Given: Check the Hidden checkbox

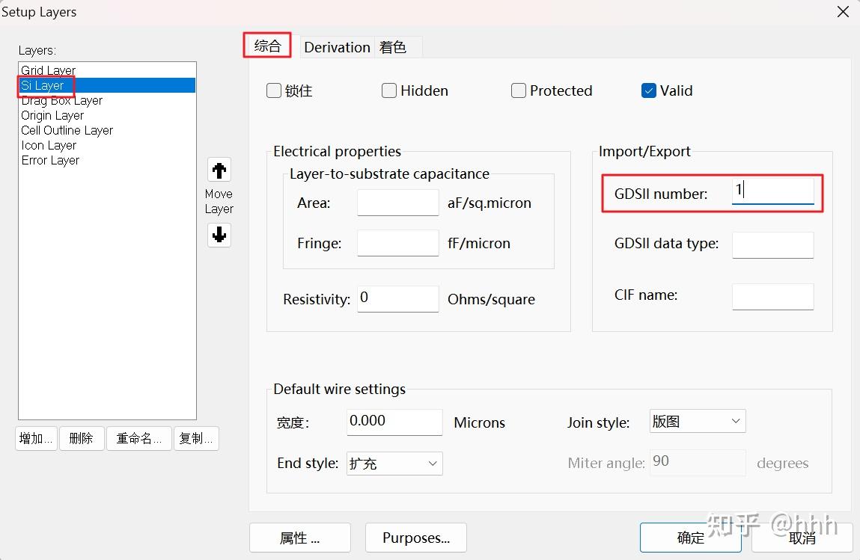Looking at the screenshot, I should (389, 90).
